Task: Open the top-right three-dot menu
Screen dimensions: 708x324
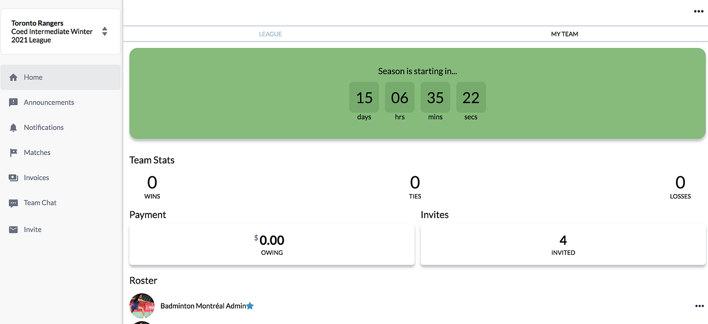Action: pyautogui.click(x=699, y=11)
